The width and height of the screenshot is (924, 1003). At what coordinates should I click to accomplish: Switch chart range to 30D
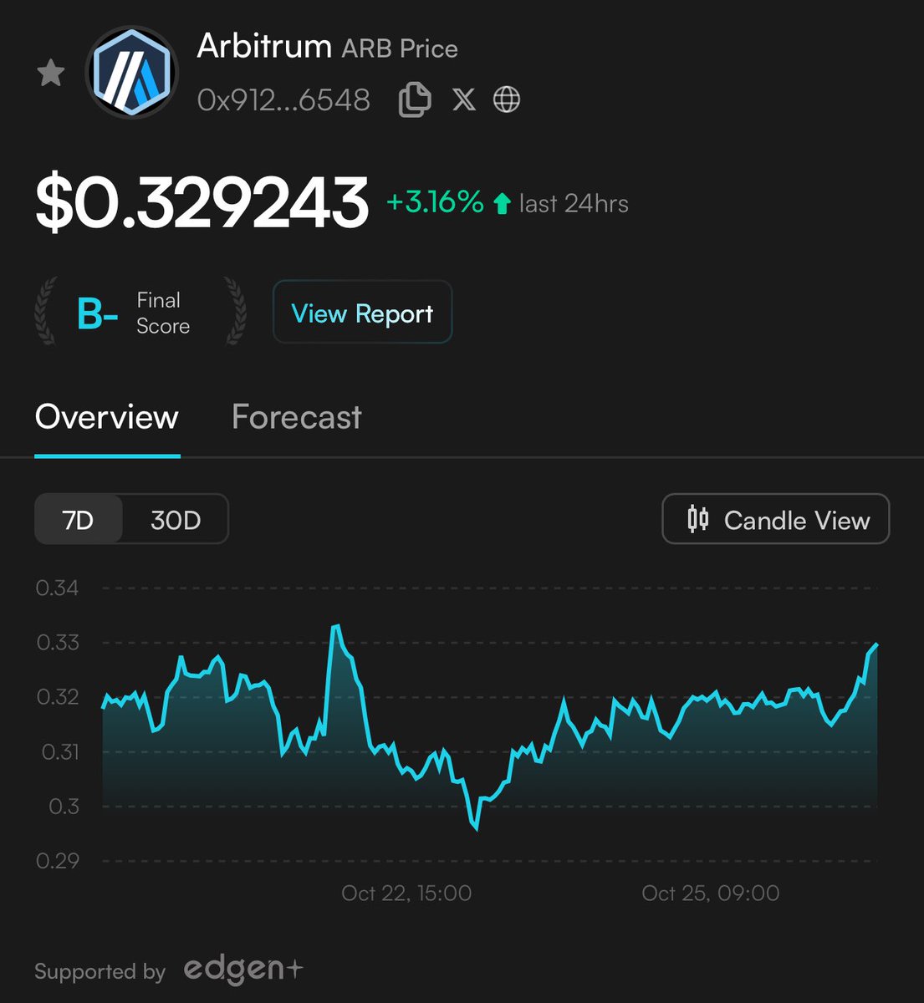point(176,520)
